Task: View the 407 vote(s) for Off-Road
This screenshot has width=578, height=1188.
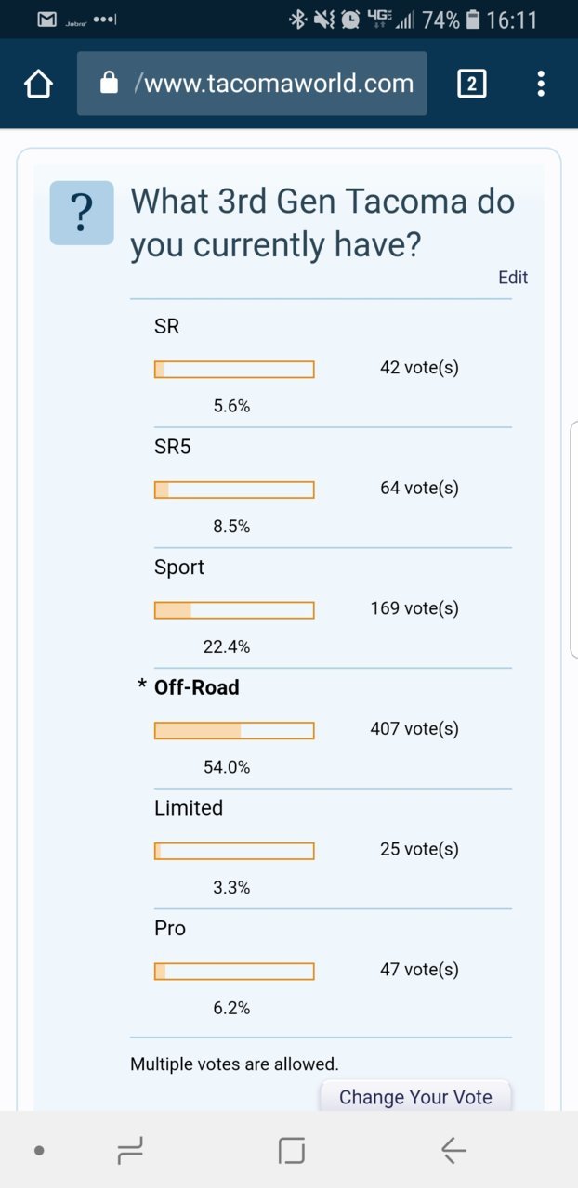Action: click(414, 729)
